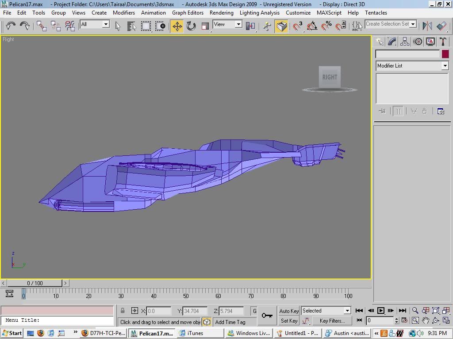Open the Key Filters... dialog
This screenshot has width=453, height=339.
(x=332, y=320)
